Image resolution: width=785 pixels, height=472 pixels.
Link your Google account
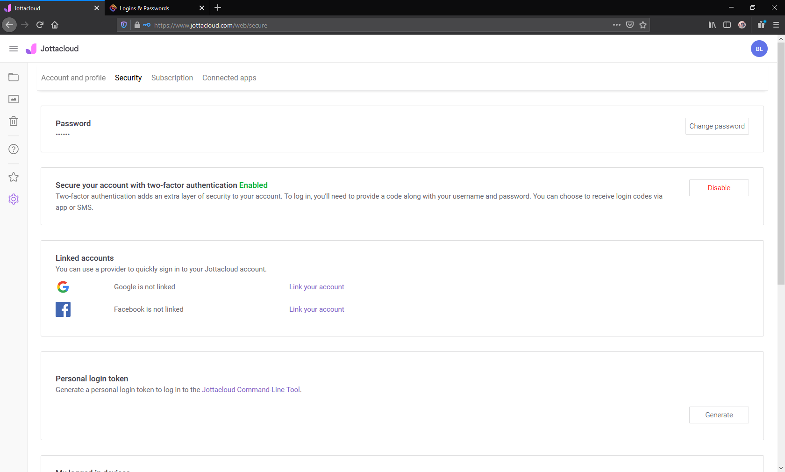point(316,287)
